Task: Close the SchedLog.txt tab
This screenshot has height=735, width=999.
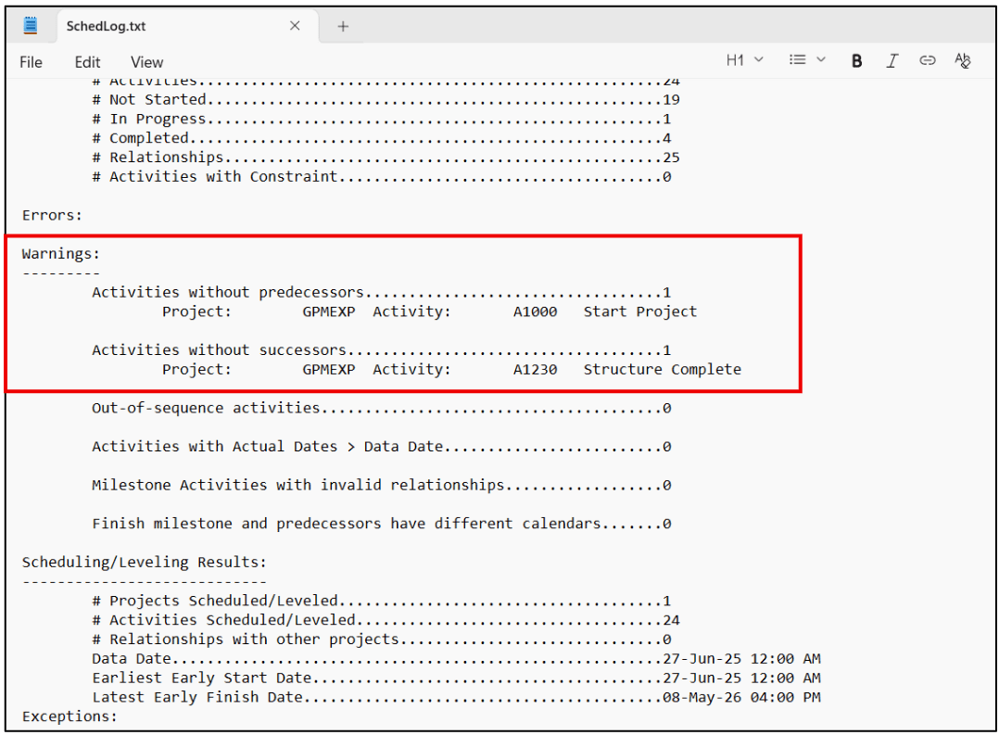Action: 295,26
